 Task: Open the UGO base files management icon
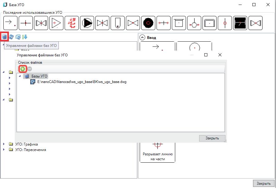coord(4,37)
